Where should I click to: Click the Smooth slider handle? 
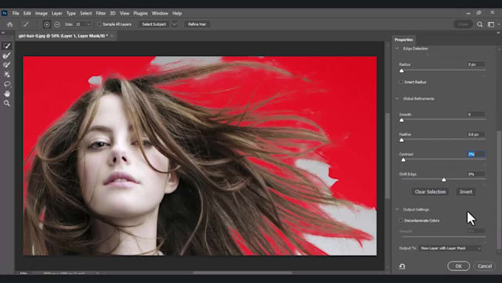click(402, 120)
